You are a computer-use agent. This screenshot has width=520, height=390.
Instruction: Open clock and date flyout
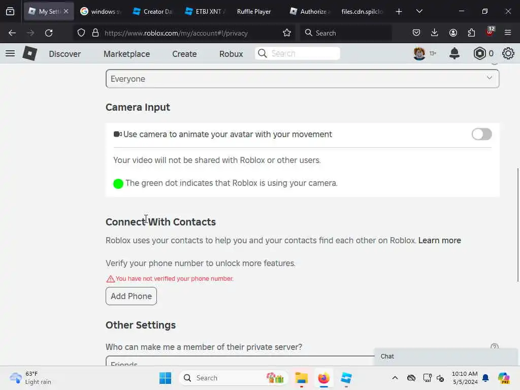click(x=465, y=378)
